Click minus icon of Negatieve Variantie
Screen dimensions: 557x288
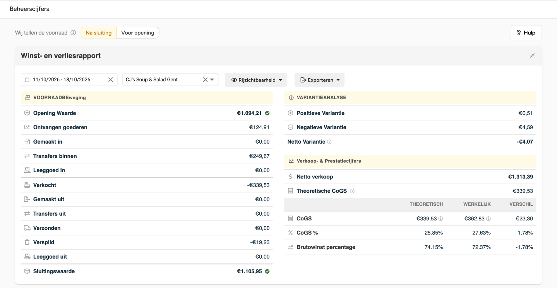pyautogui.click(x=291, y=127)
